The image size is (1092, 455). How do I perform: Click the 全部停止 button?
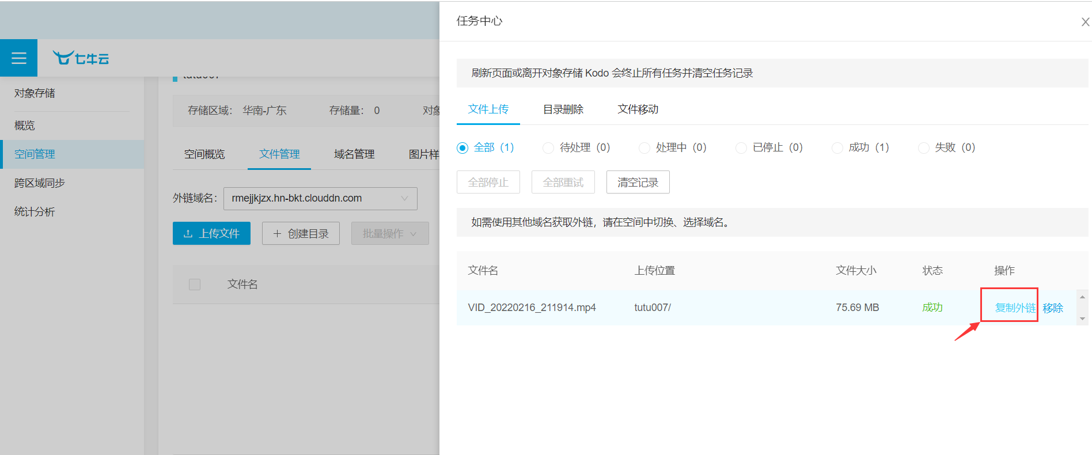coord(488,182)
